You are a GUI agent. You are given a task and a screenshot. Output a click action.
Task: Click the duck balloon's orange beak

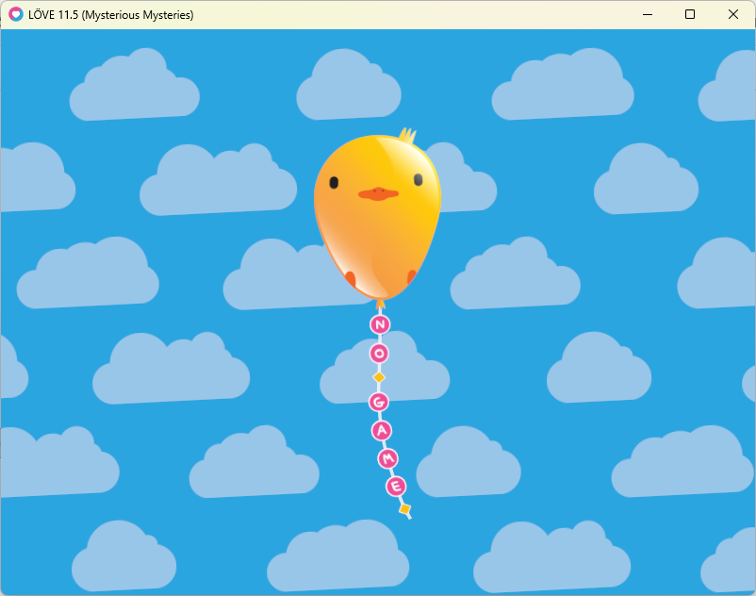click(x=377, y=193)
